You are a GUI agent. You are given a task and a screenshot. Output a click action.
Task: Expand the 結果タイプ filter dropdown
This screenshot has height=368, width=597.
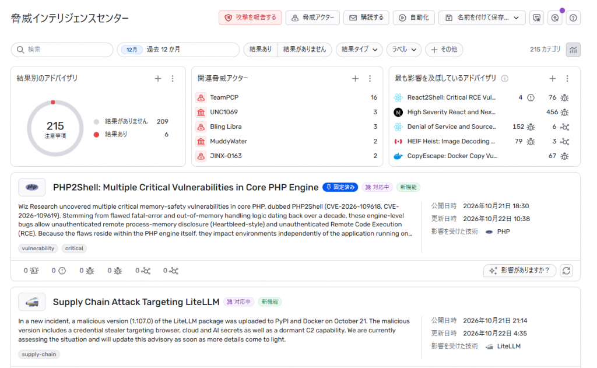pyautogui.click(x=359, y=50)
